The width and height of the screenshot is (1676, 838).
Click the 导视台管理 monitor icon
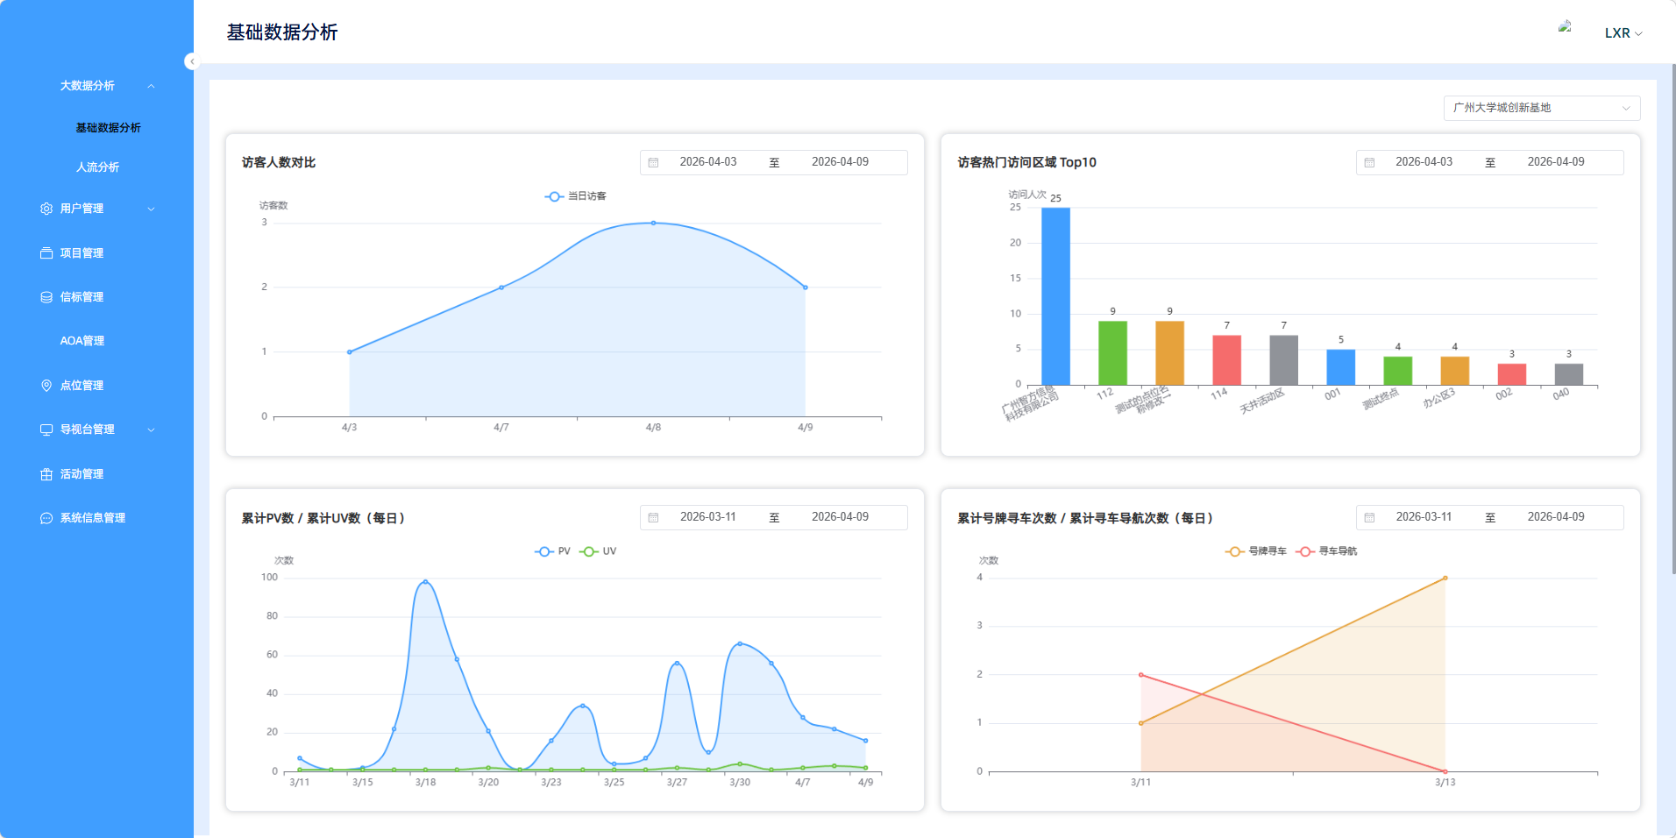pyautogui.click(x=46, y=430)
